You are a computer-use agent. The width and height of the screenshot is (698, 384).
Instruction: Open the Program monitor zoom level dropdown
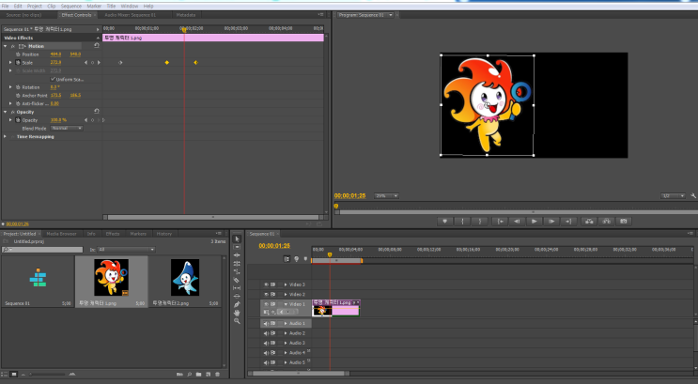[386, 195]
